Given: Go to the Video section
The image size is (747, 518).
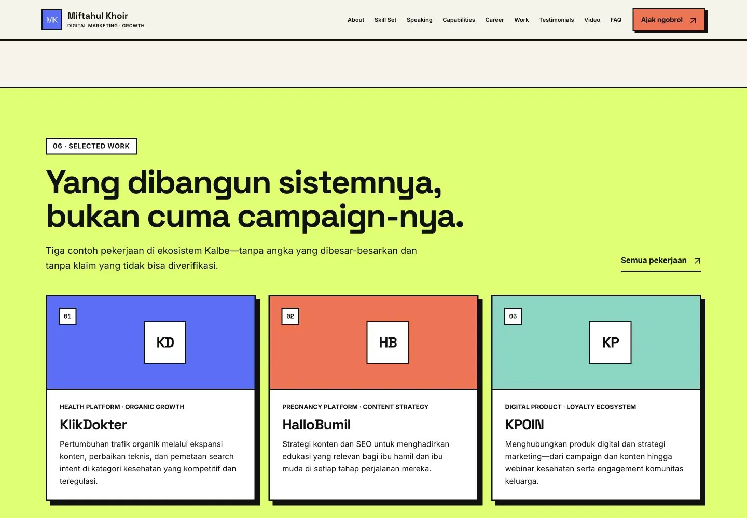Looking at the screenshot, I should (592, 20).
